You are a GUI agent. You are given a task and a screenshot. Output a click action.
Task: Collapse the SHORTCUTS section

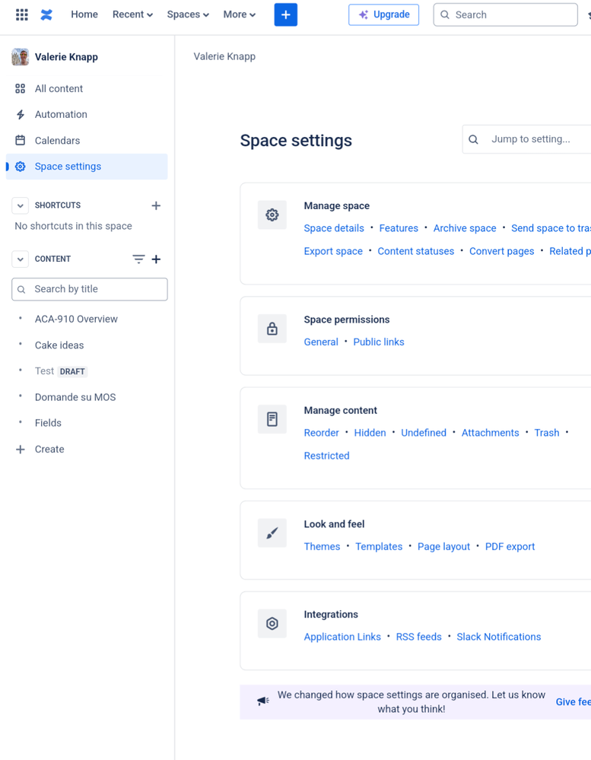[x=20, y=205]
